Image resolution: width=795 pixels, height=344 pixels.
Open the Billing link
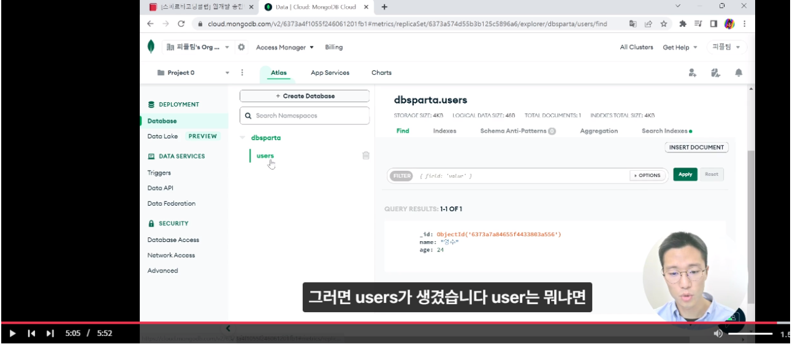click(333, 47)
